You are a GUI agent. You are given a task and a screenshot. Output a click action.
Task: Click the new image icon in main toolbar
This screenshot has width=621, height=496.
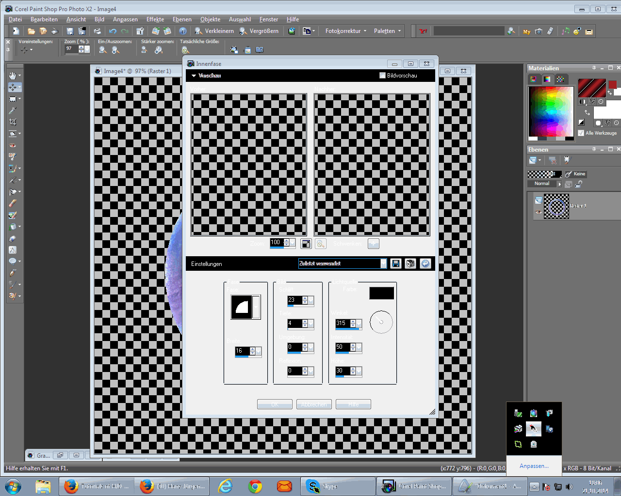16,31
